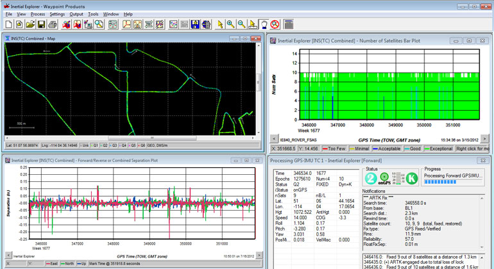The width and height of the screenshot is (494, 269).
Task: Click the multicolor scatter plot toolbar icon
Action: pos(160,24)
